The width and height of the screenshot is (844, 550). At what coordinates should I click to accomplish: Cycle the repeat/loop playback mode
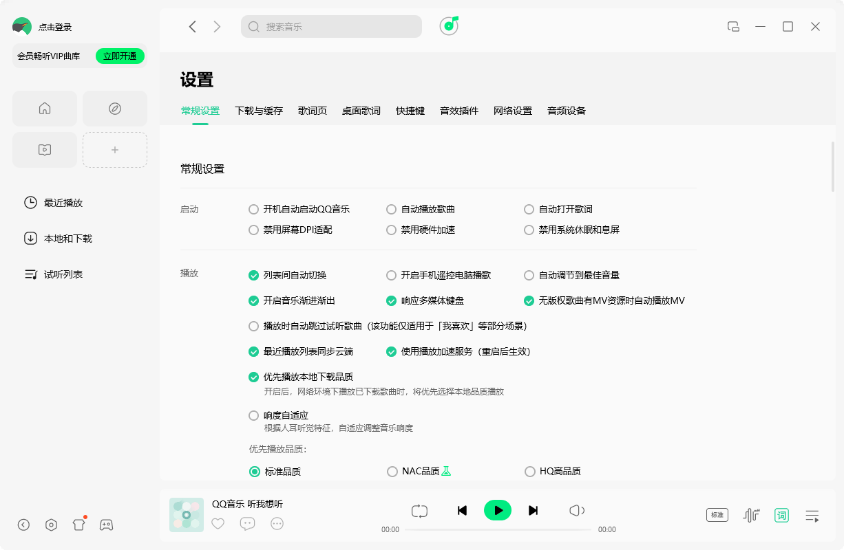click(x=420, y=510)
